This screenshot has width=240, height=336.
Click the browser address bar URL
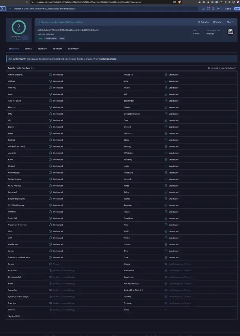point(89,2)
